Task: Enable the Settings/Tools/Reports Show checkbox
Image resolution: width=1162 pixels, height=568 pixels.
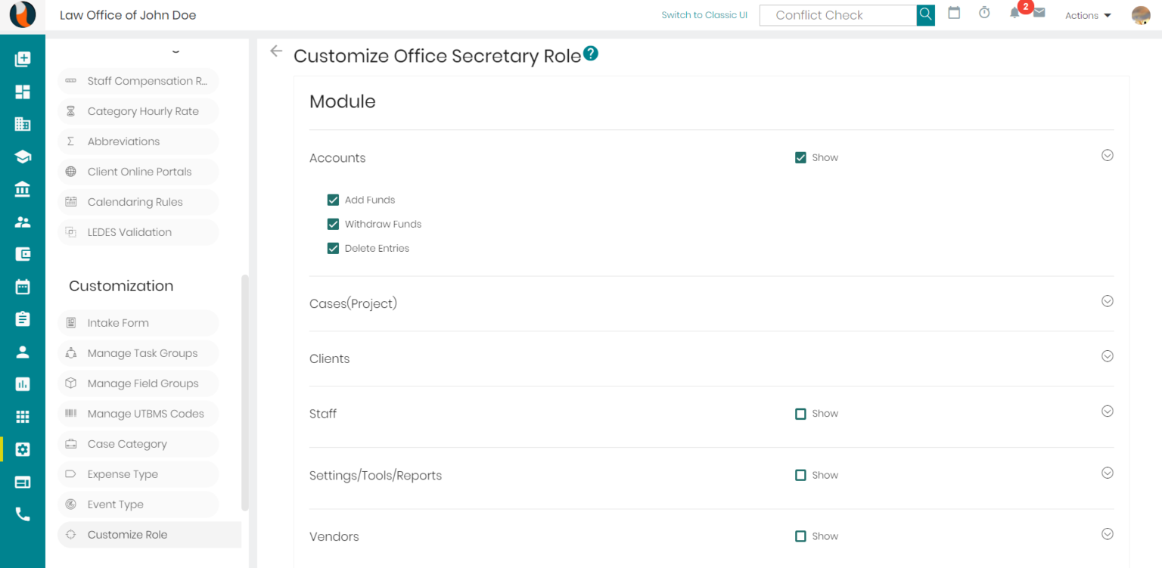Action: click(800, 475)
